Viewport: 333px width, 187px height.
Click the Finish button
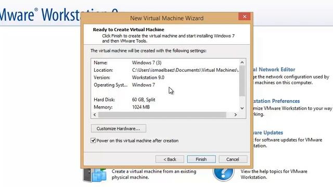[x=201, y=159]
